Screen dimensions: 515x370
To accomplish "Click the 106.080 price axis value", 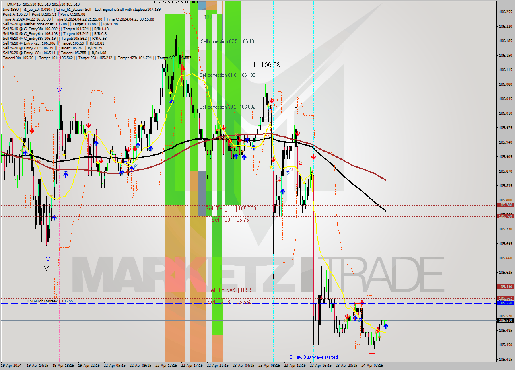I will (505, 84).
